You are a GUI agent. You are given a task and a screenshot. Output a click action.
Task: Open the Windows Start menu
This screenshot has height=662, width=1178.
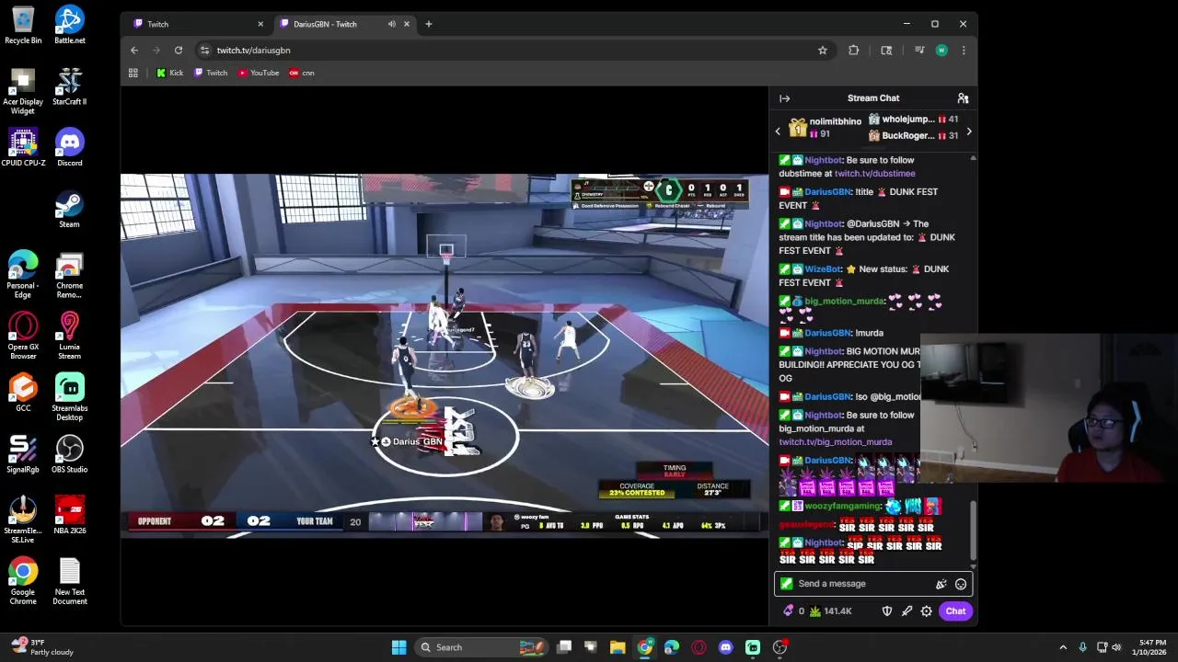398,647
